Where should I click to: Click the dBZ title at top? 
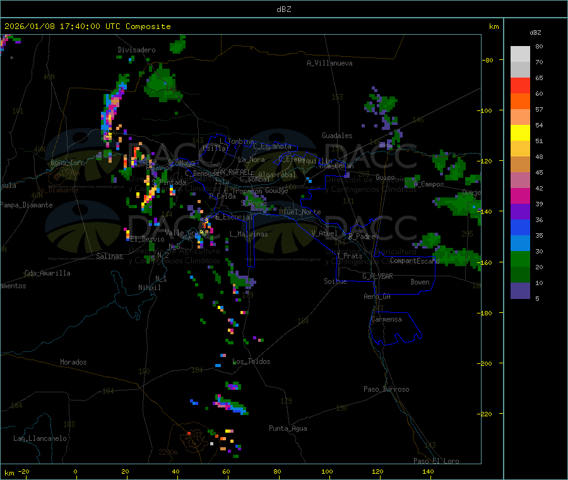(x=283, y=9)
